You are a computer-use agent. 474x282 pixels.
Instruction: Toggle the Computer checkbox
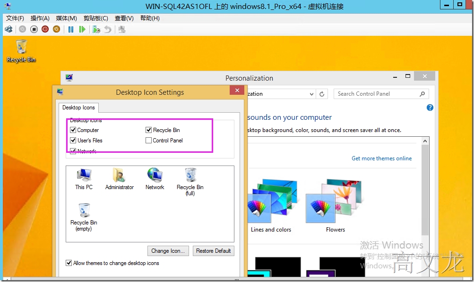pyautogui.click(x=73, y=130)
